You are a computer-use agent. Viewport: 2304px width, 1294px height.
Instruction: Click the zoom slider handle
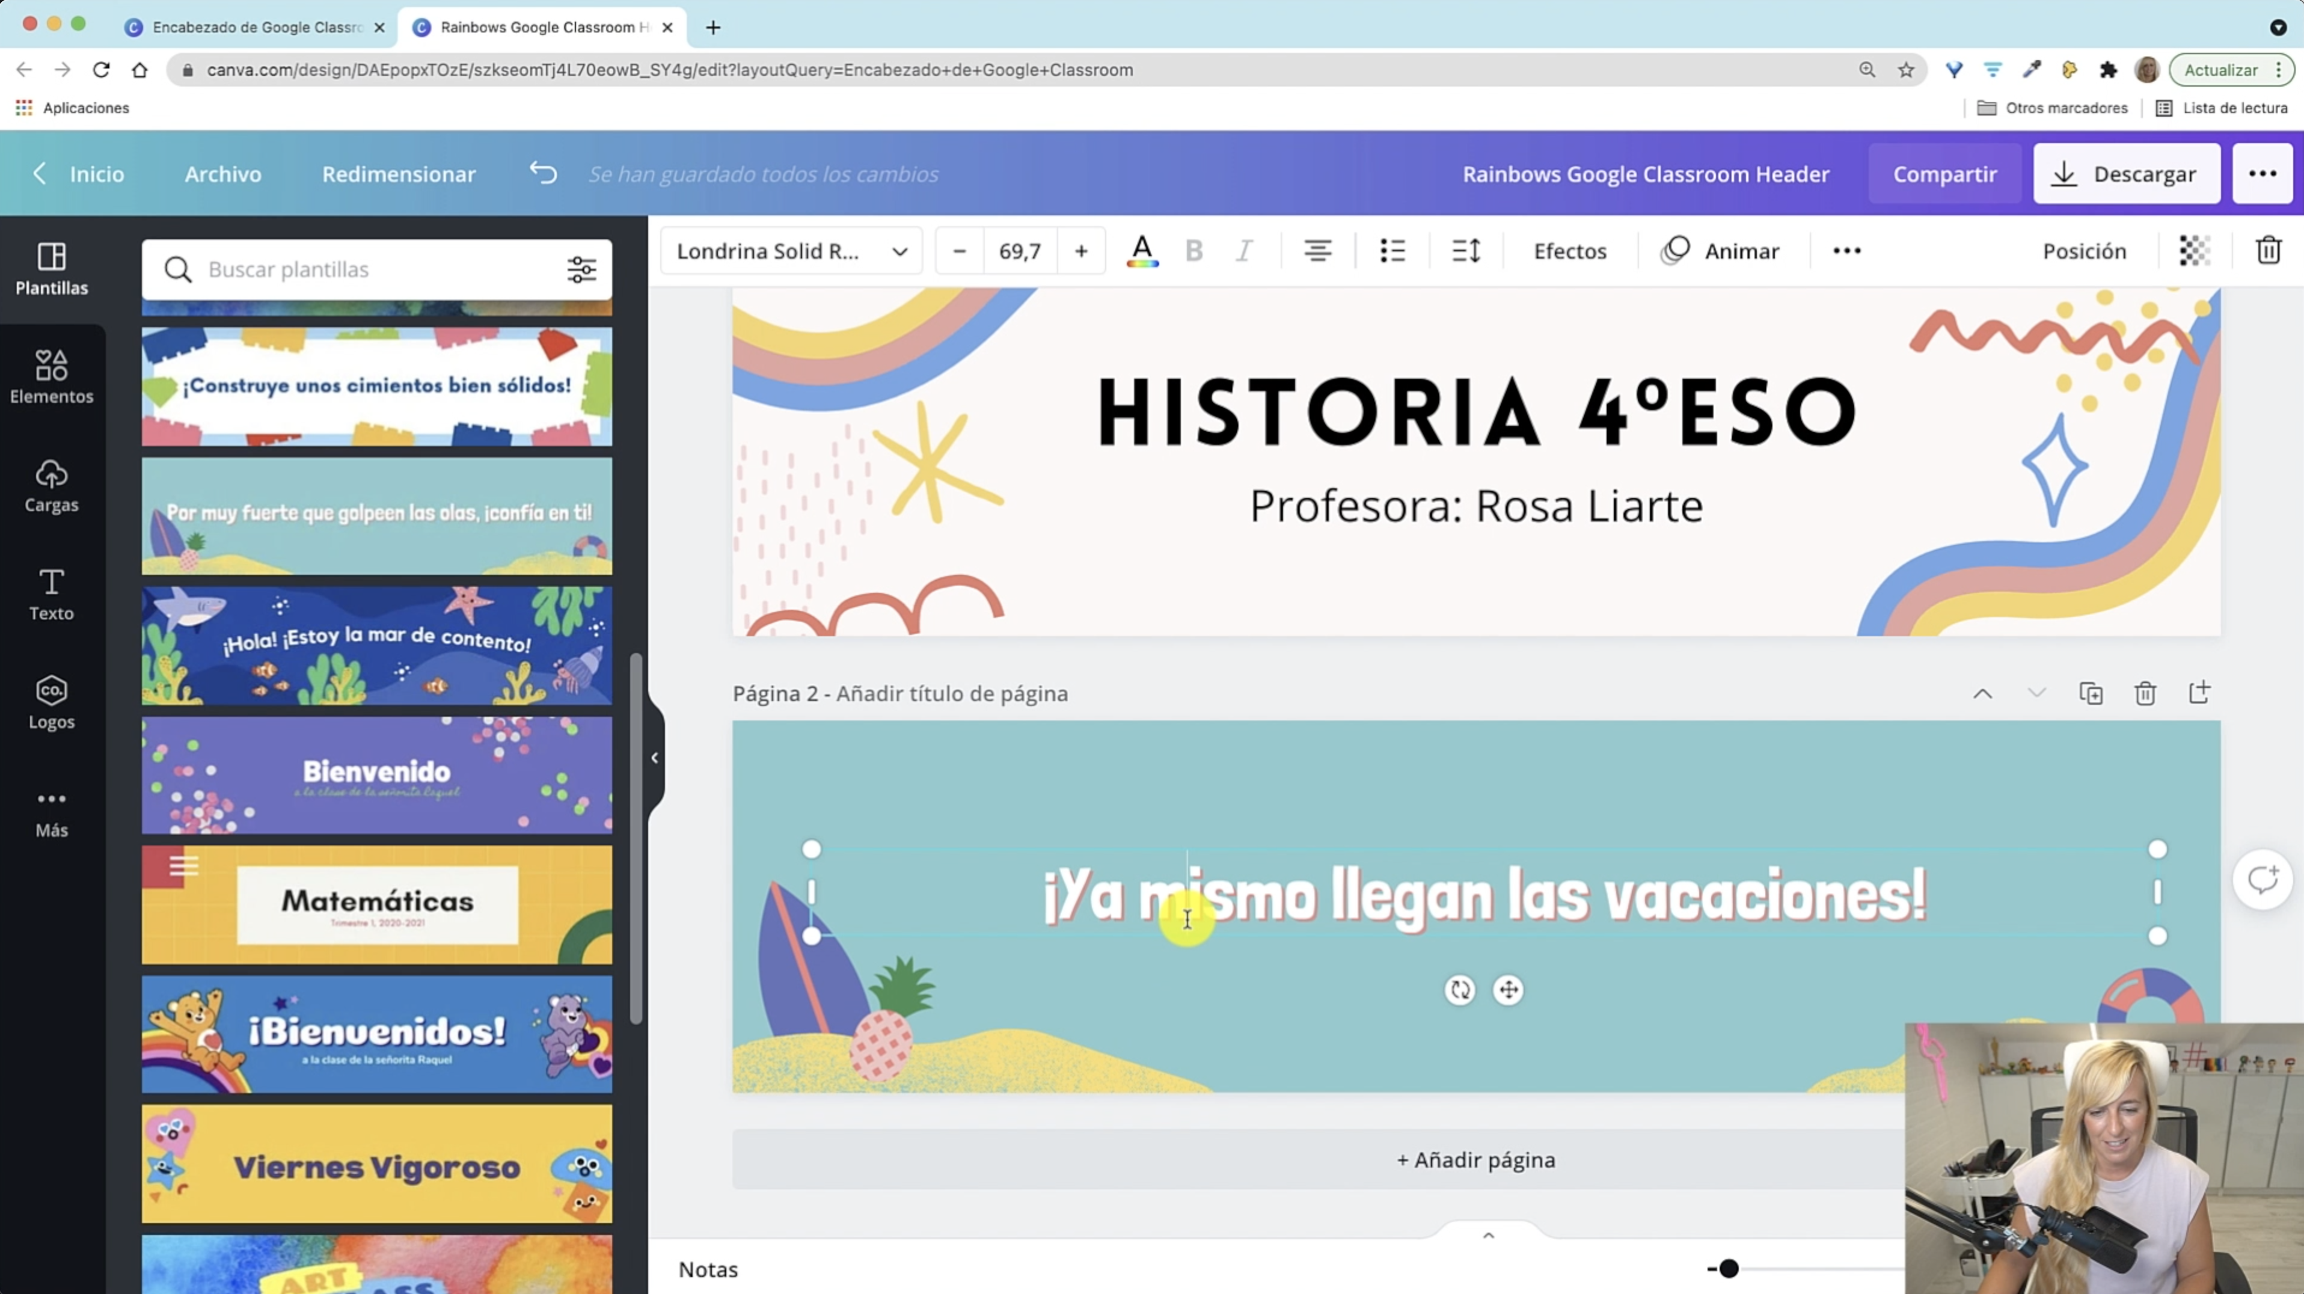tap(1728, 1268)
